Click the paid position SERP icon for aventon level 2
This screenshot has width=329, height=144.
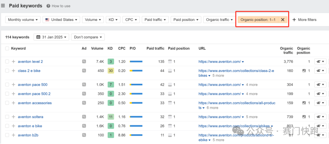(170, 61)
